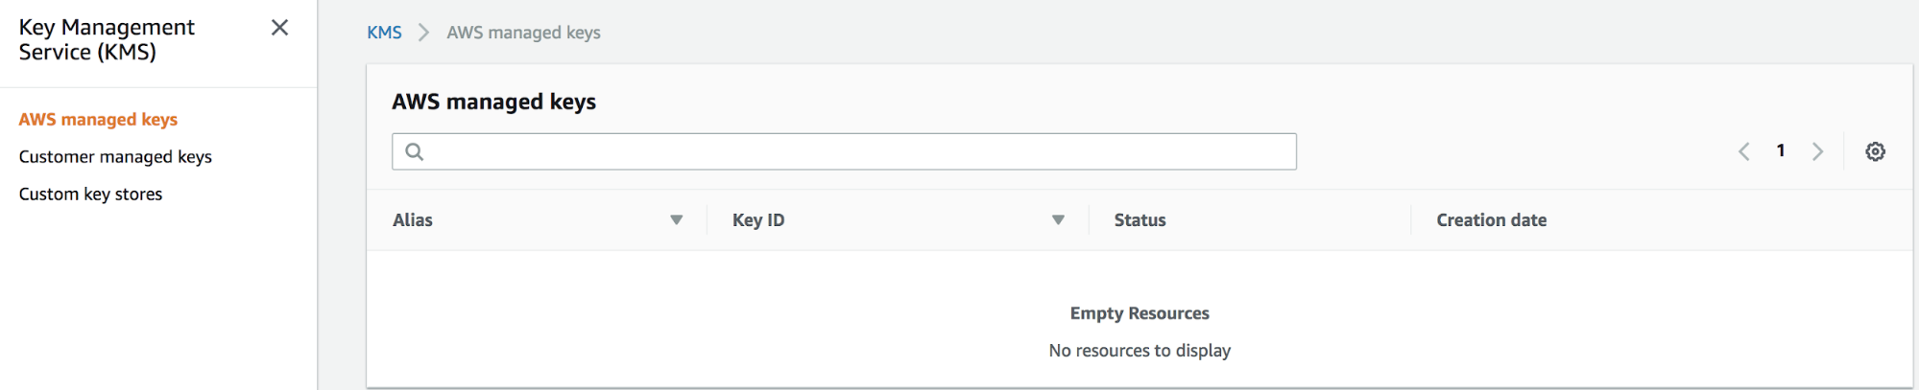Sort by Key ID column header

pos(758,220)
